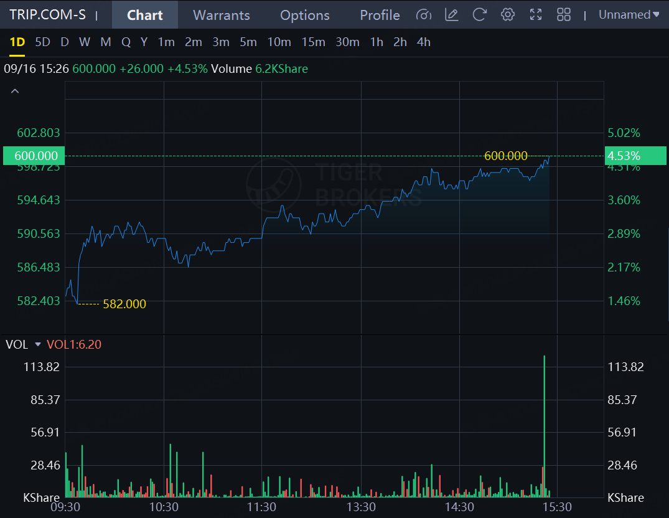
Task: Choose the 3m interval
Action: [x=221, y=42]
